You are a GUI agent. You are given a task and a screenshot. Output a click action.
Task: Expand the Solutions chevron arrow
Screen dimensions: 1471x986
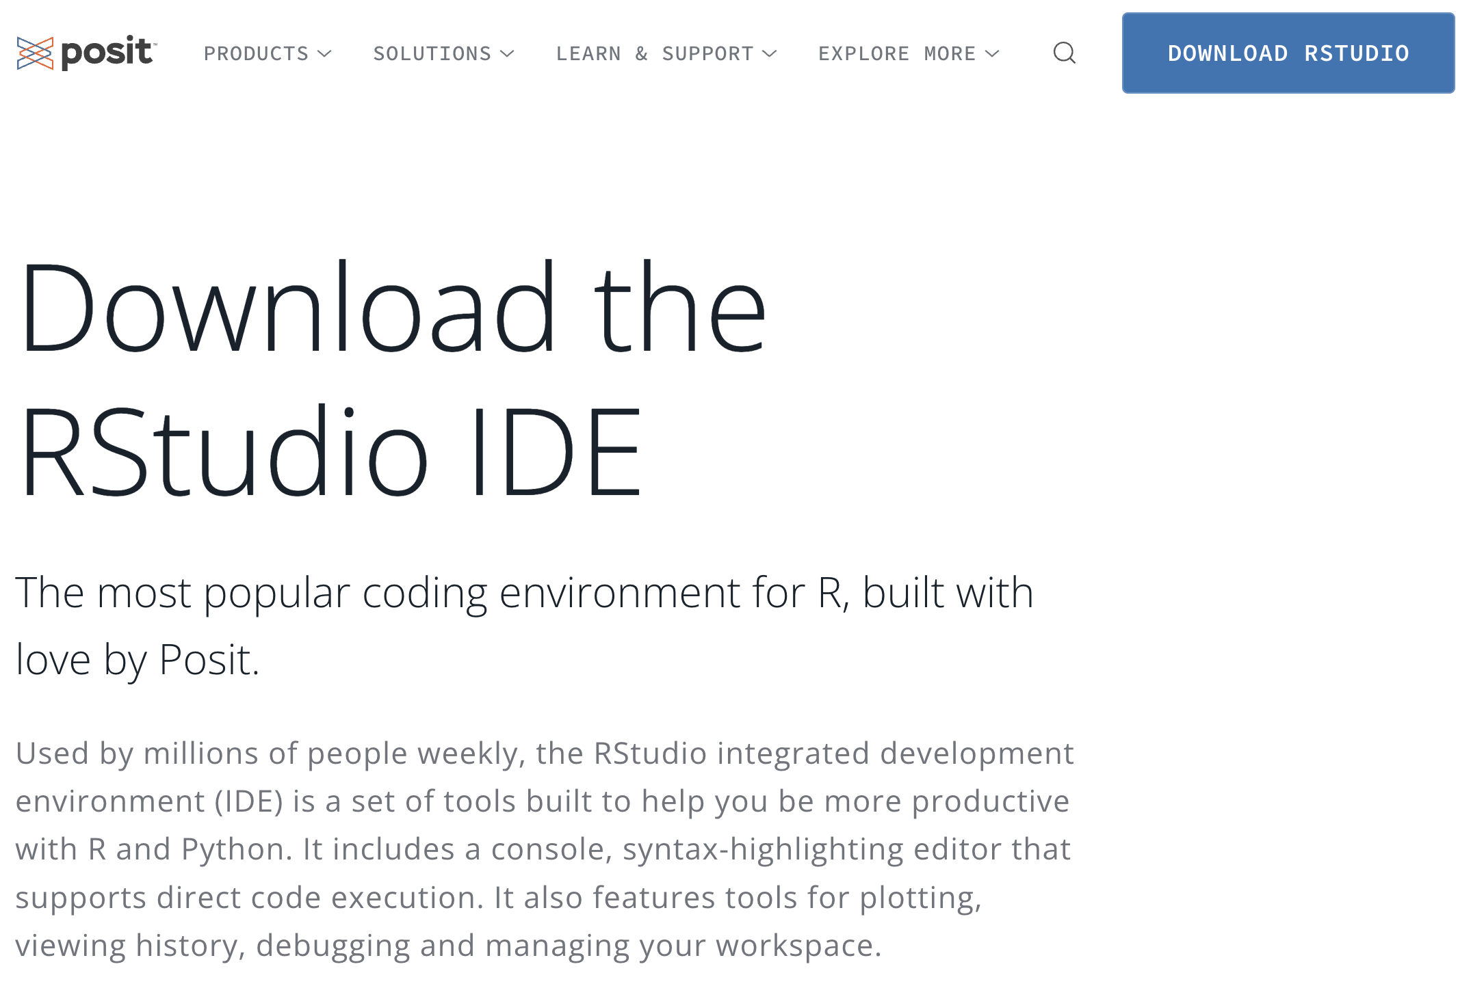point(507,53)
